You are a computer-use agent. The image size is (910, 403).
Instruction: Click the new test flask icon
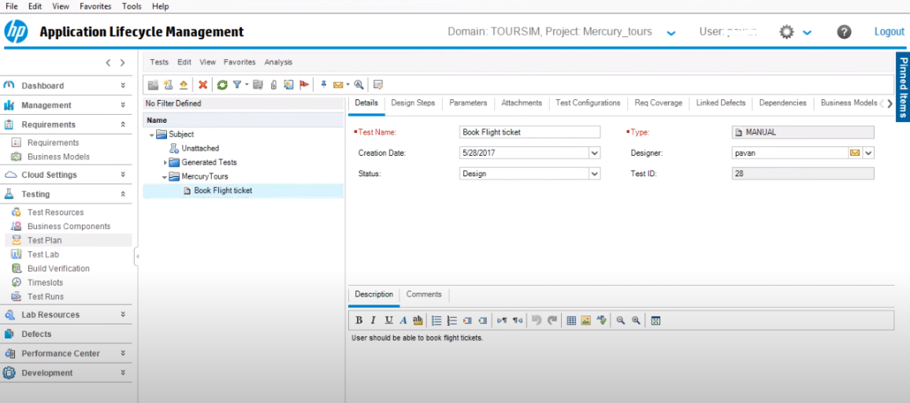pos(168,85)
